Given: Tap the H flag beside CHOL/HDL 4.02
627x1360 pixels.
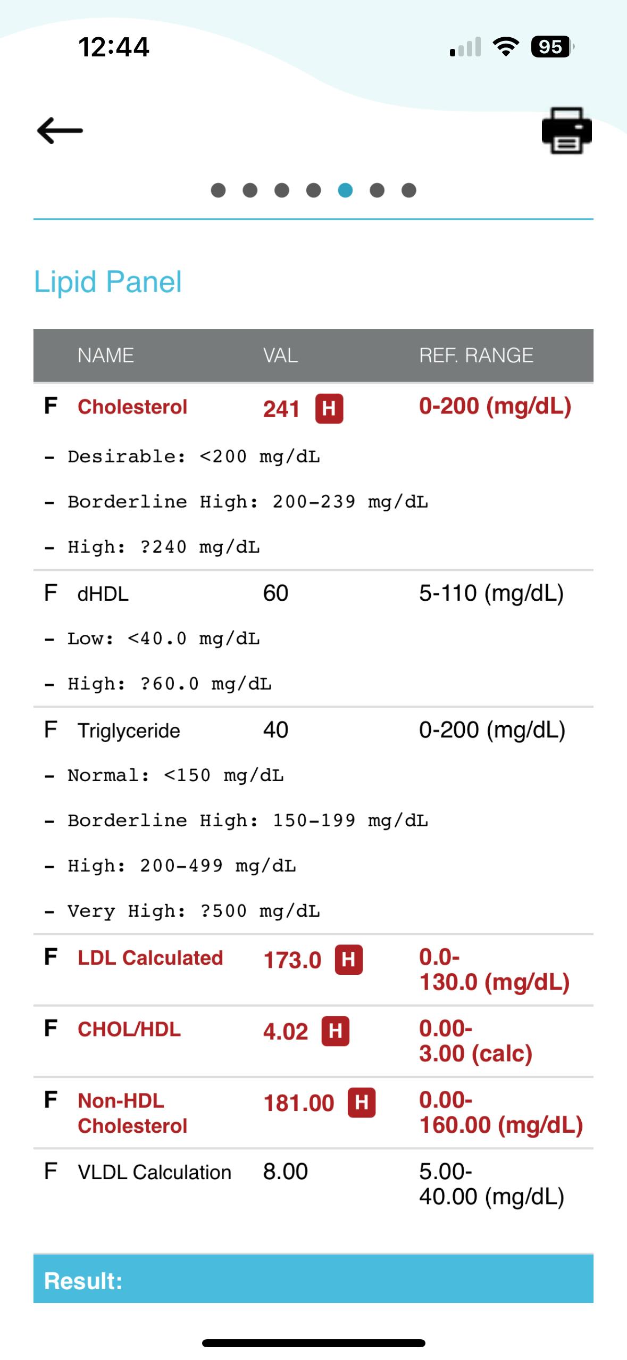Looking at the screenshot, I should pos(336,1031).
